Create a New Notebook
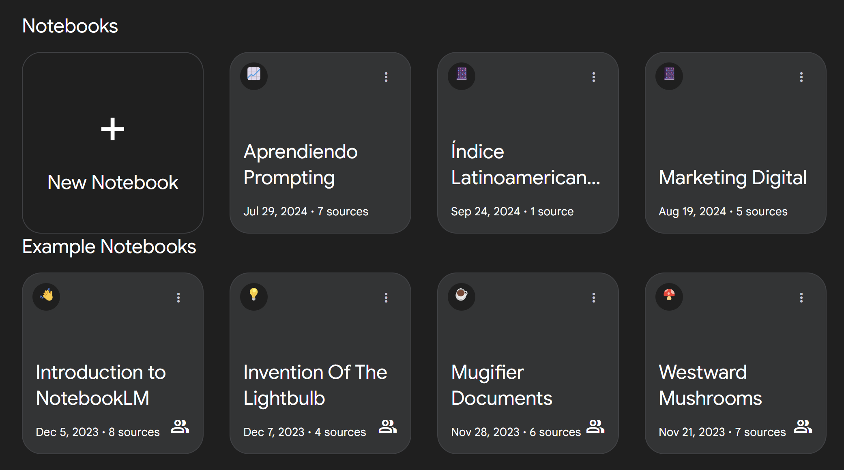Screen dimensions: 844x470 pos(113,182)
